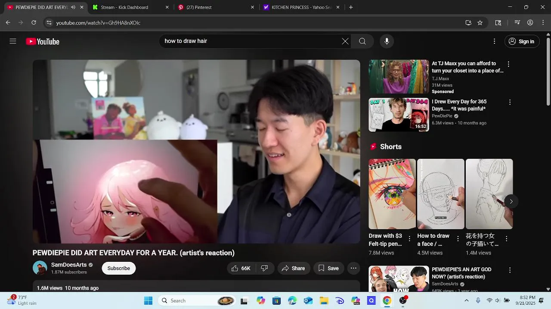Open options for 'Draw with $3' short
The width and height of the screenshot is (551, 309).
click(x=409, y=238)
